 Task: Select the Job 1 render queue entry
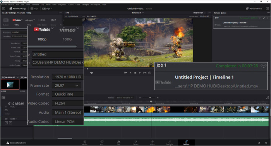click(x=242, y=22)
